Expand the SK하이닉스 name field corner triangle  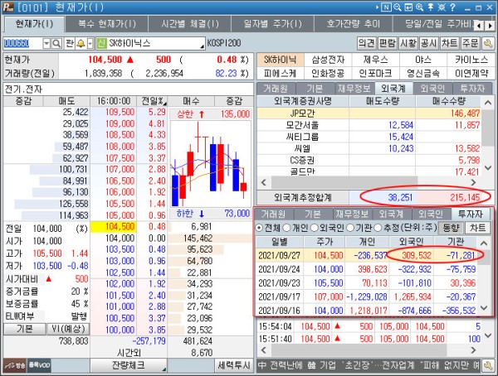coord(203,47)
